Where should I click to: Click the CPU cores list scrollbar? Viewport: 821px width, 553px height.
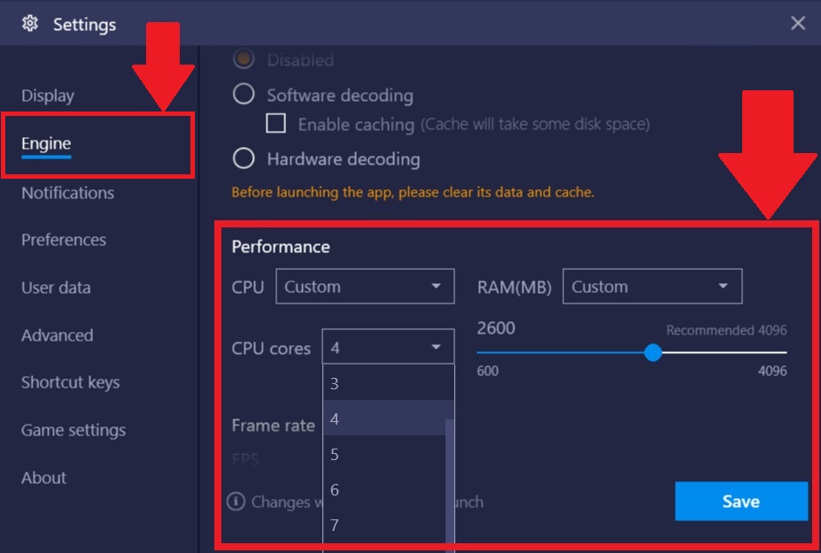[x=449, y=486]
